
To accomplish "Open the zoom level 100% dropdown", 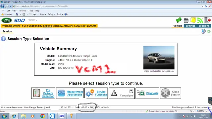I will [202, 111].
